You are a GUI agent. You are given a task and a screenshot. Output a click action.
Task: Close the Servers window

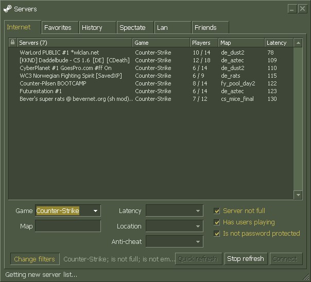(302, 9)
